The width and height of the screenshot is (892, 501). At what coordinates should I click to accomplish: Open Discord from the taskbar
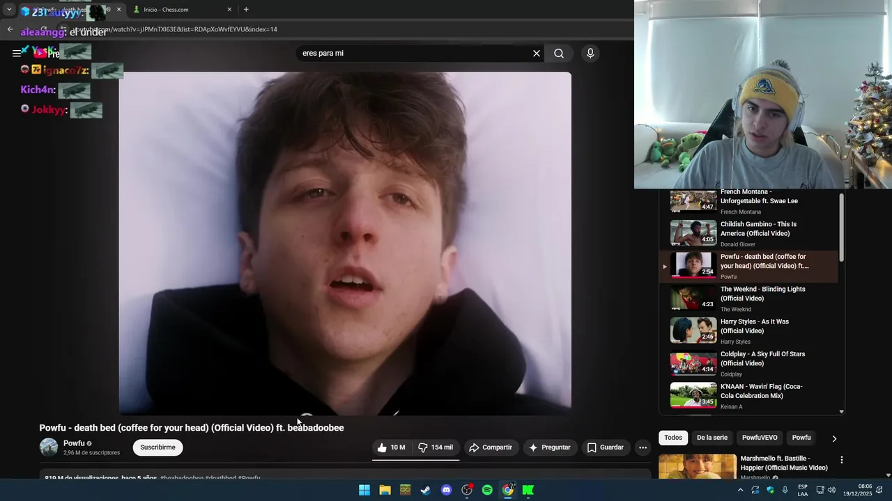click(446, 490)
